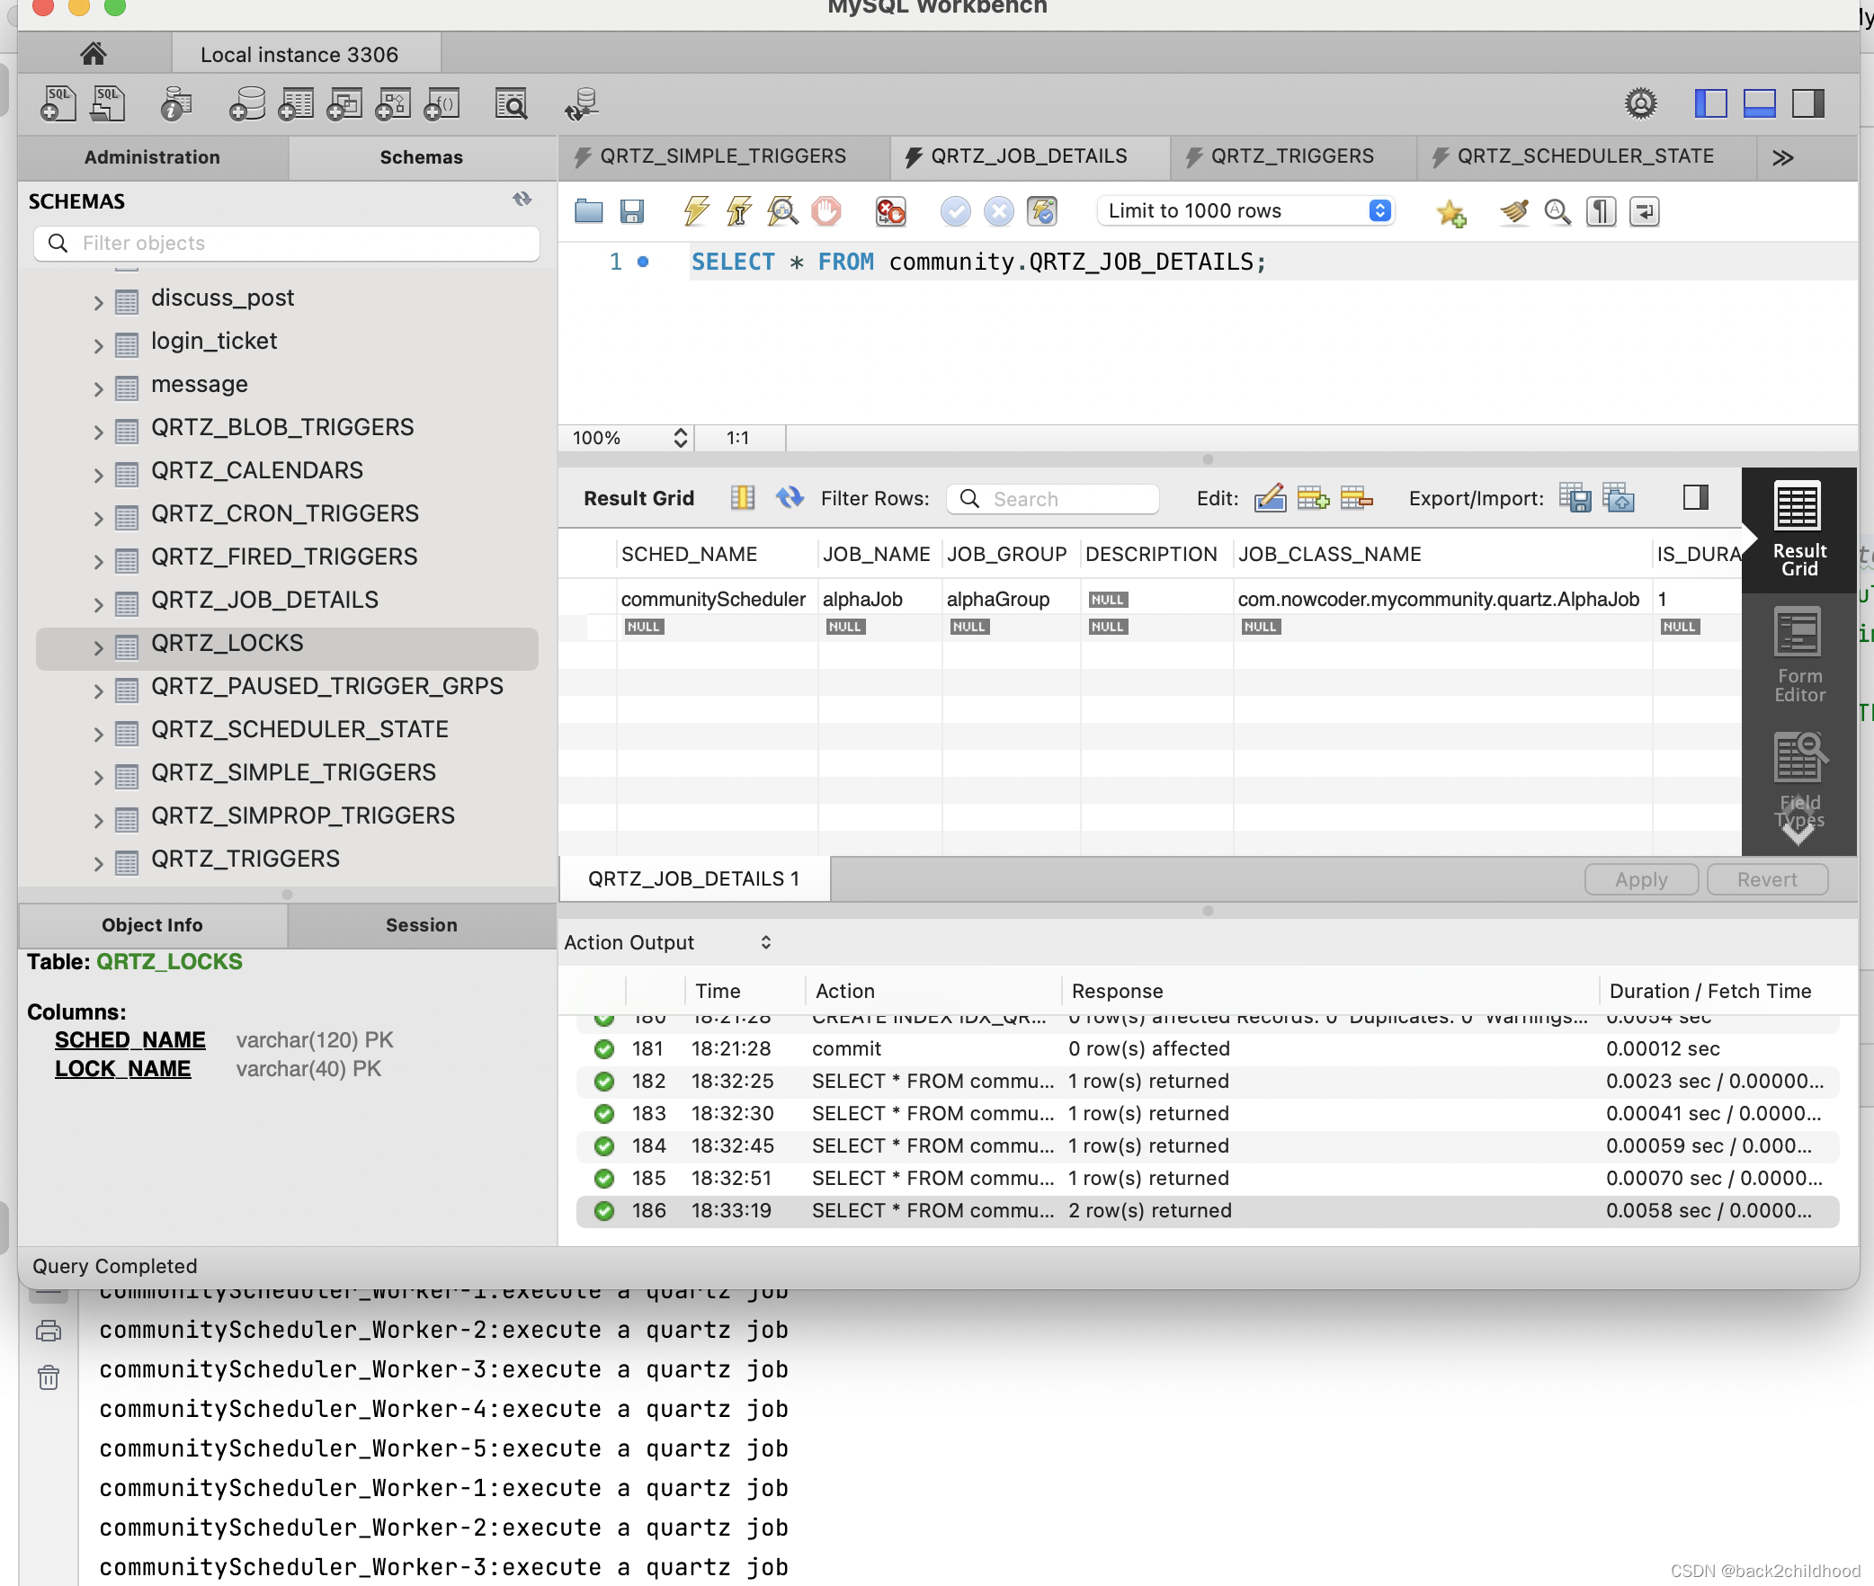Create a new SQL tab icon
1874x1586 pixels.
[58, 103]
